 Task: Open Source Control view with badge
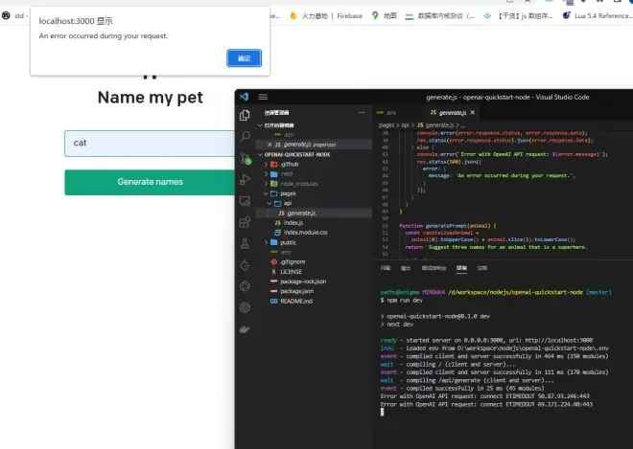245,157
